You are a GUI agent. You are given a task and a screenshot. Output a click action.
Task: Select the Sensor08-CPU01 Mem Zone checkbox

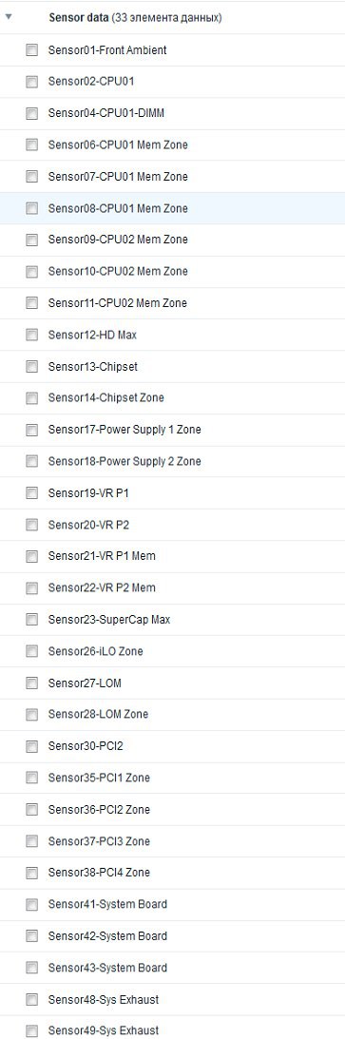tap(31, 209)
